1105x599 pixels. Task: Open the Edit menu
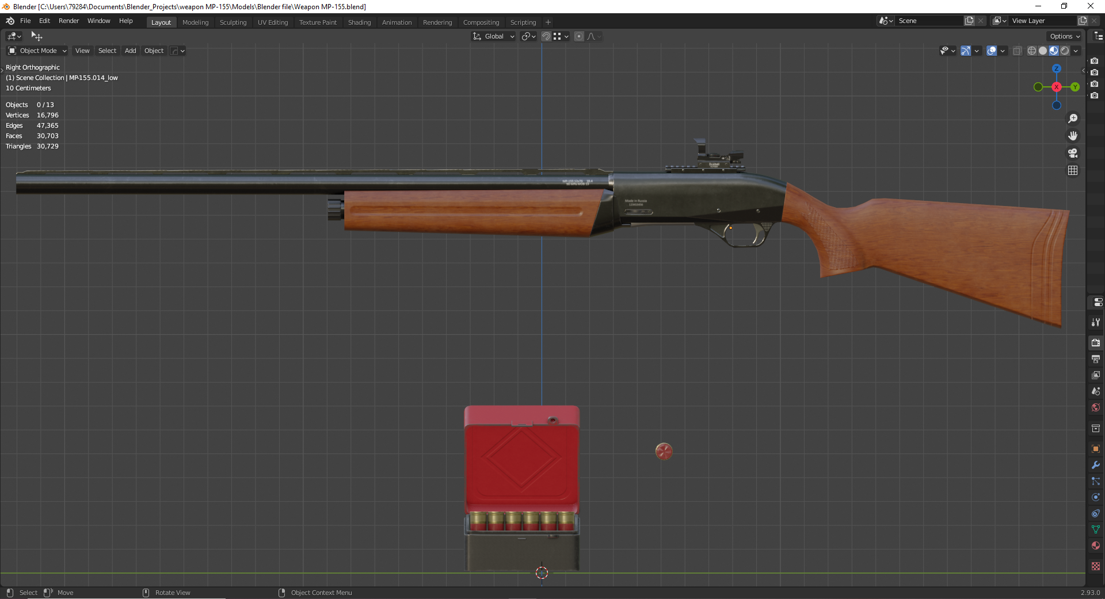coord(45,21)
